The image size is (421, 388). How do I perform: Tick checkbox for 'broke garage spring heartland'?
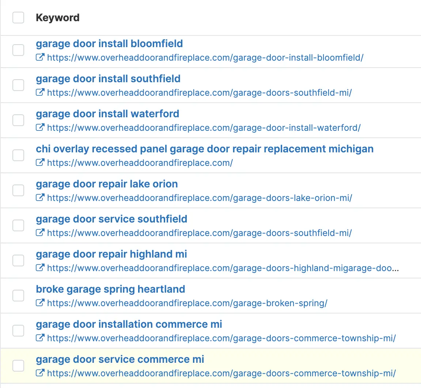tap(18, 296)
